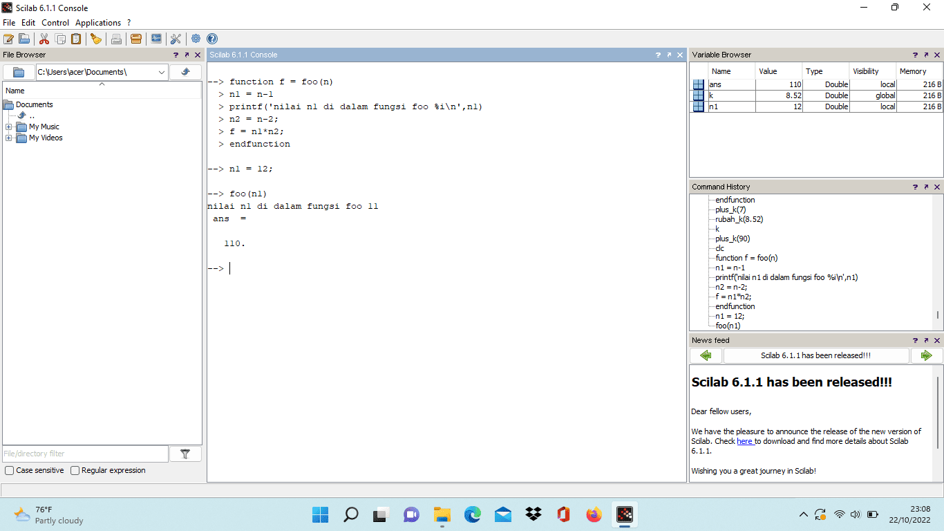944x531 pixels.
Task: Click the Print toolbar icon
Action: tap(116, 39)
